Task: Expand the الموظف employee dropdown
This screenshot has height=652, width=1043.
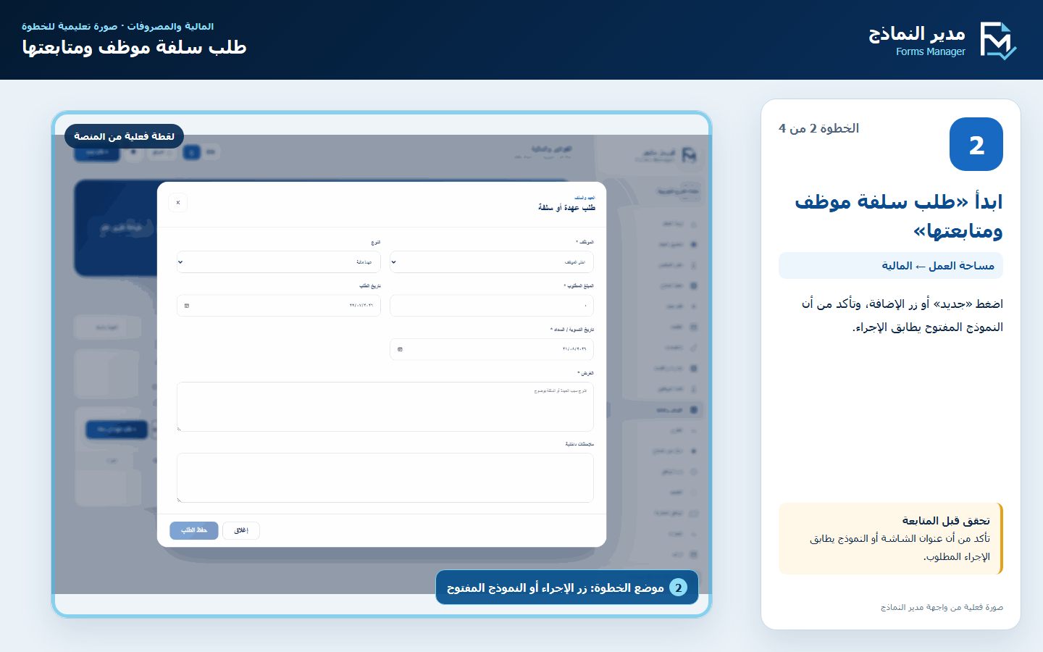Action: pos(492,262)
